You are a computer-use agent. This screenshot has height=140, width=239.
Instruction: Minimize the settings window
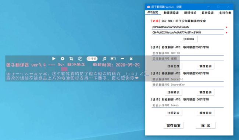click(x=208, y=7)
